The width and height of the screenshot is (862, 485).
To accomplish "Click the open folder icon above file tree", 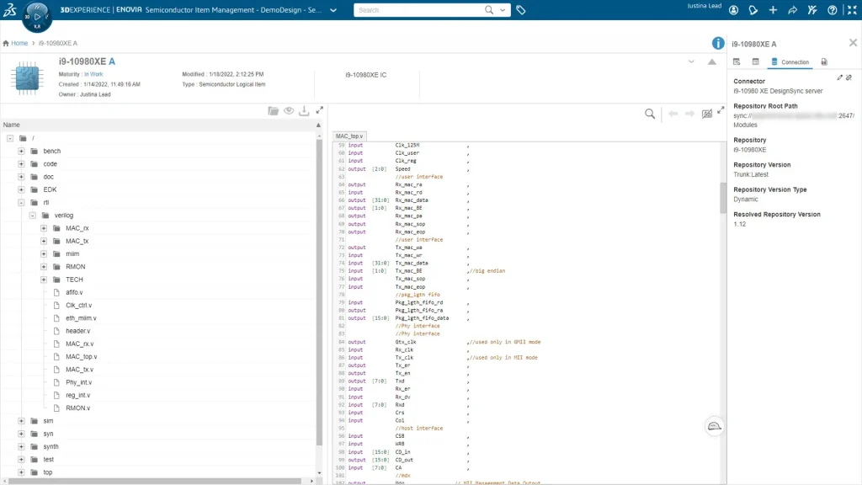I will [x=274, y=110].
